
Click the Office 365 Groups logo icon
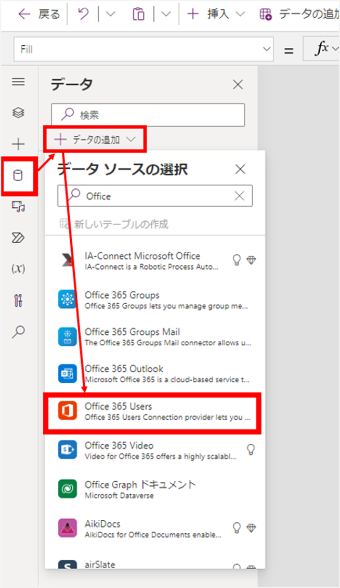(68, 299)
